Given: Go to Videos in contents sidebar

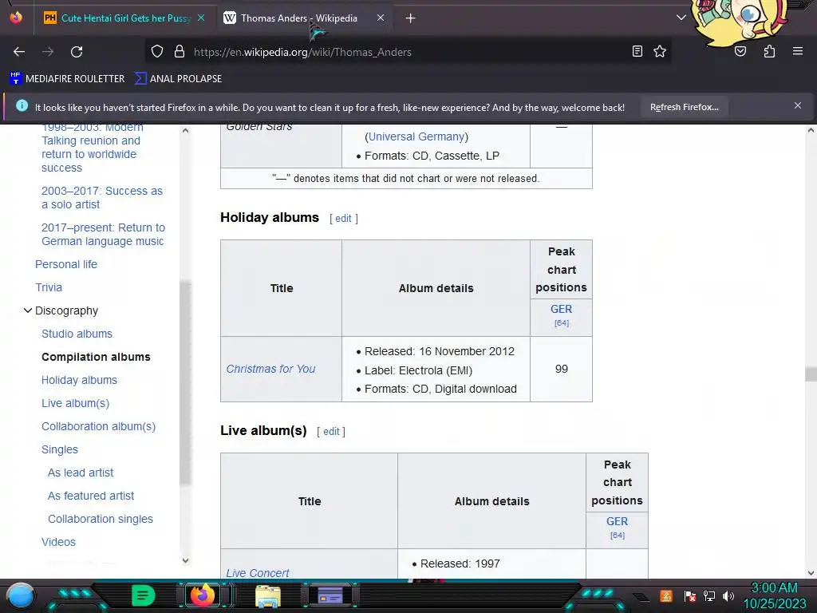Looking at the screenshot, I should 58,542.
